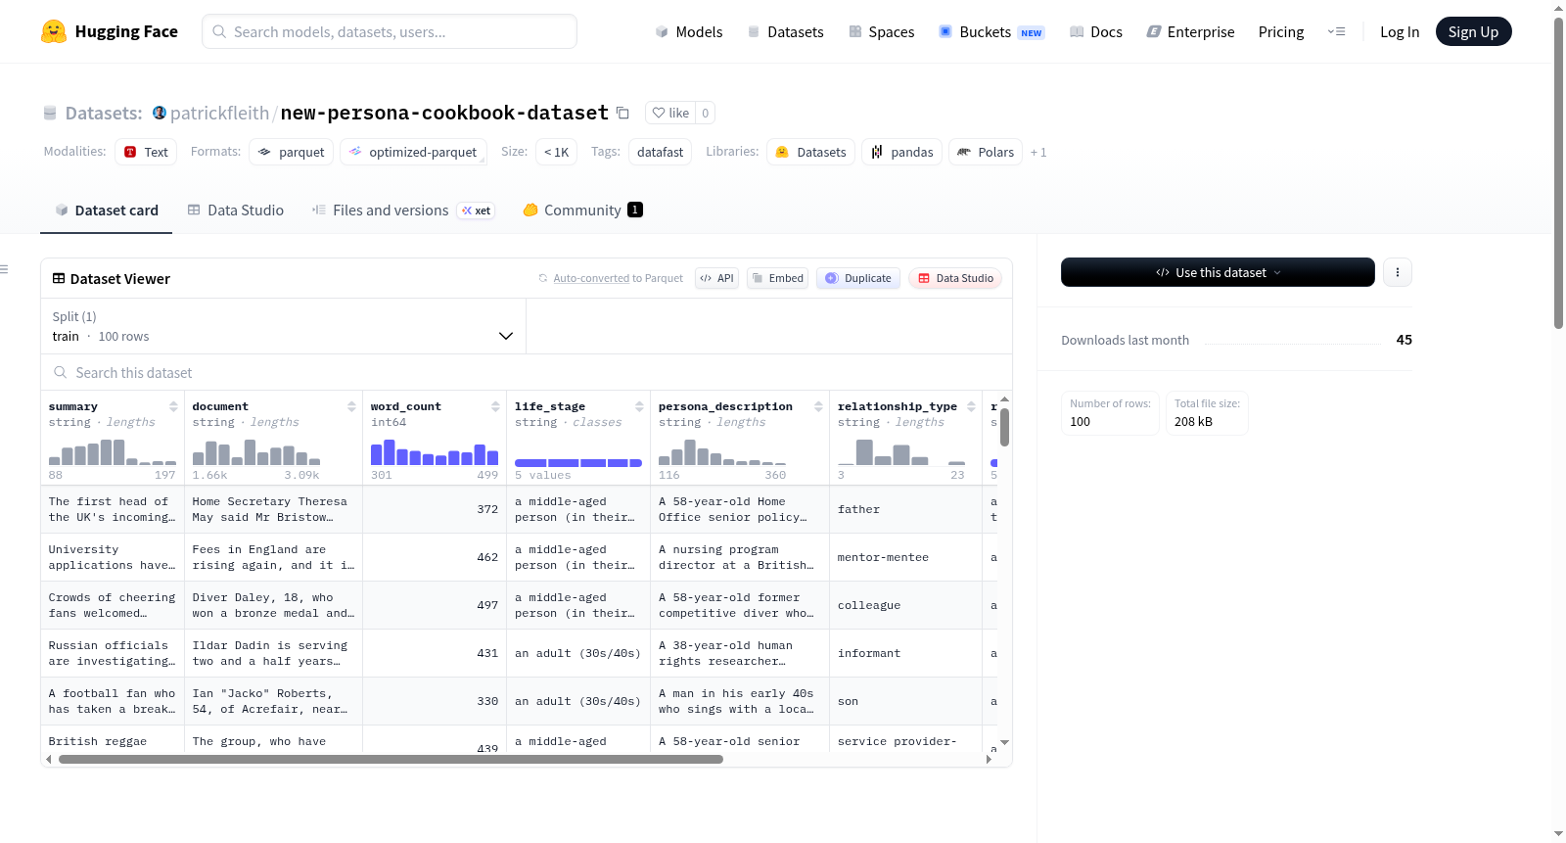Select the 'Ildar Dadin is serving' document cell

point(273,653)
